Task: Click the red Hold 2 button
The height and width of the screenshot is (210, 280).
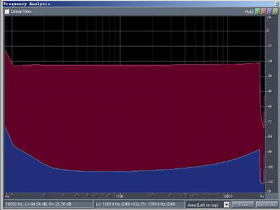Action: tap(264, 12)
